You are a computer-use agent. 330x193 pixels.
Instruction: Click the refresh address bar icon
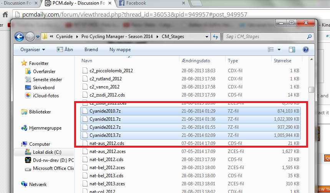(216, 37)
